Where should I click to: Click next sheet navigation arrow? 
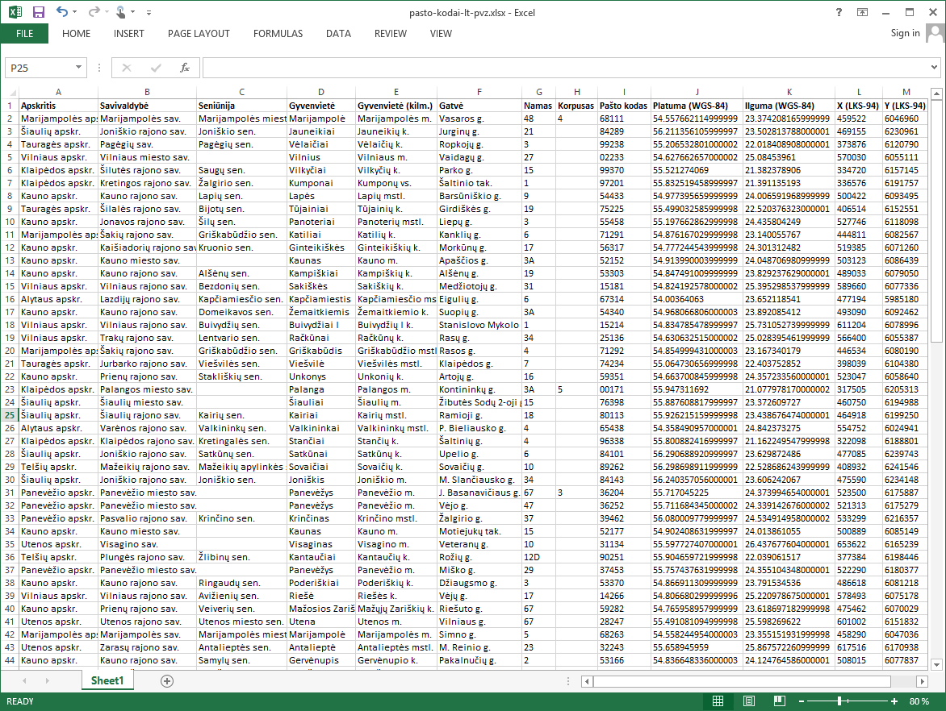tap(47, 681)
